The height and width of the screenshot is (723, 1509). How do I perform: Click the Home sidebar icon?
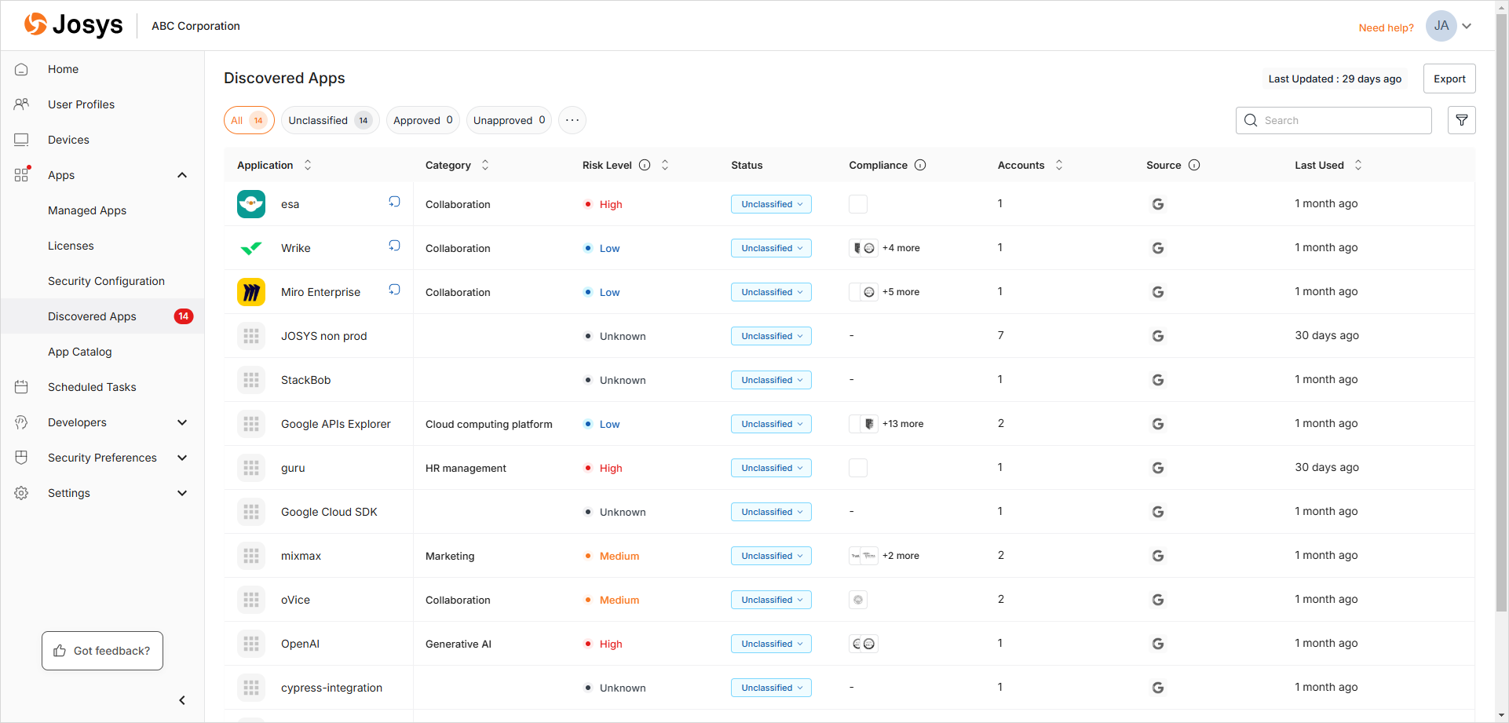coord(21,69)
